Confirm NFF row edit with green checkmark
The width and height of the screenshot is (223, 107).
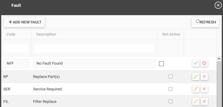(196, 63)
